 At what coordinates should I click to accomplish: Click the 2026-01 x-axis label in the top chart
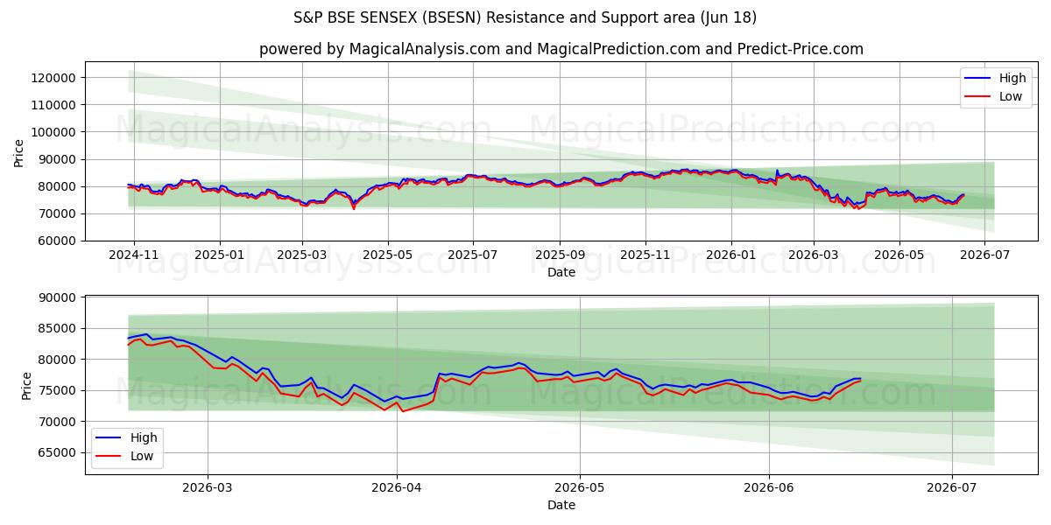pos(731,256)
